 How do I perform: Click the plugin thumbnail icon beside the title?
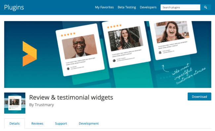15,103
